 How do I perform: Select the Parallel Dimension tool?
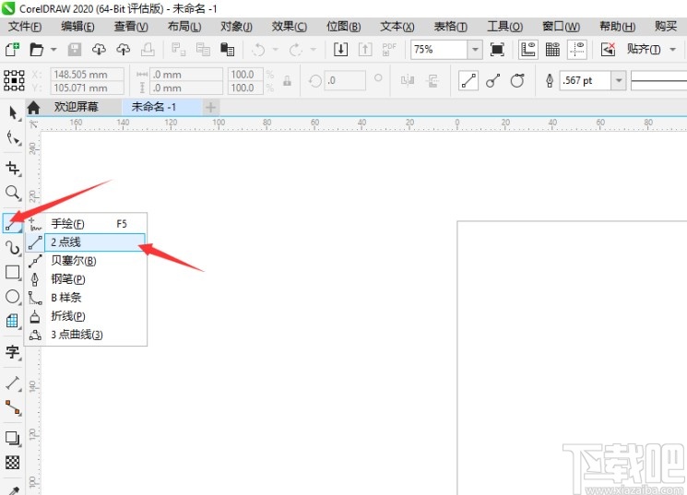[13, 383]
